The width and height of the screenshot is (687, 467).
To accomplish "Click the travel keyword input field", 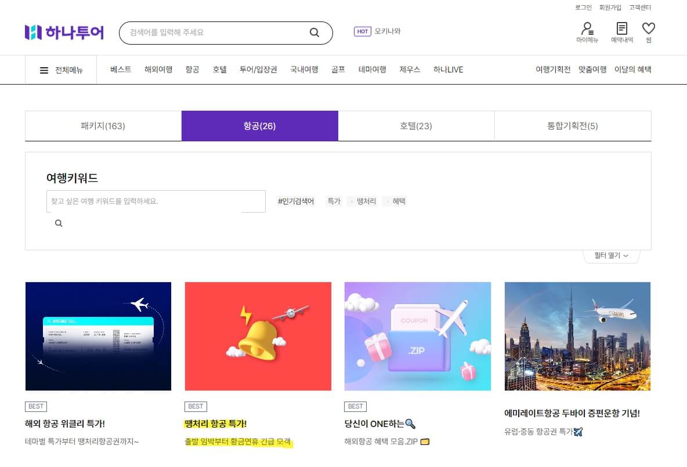I will click(156, 201).
